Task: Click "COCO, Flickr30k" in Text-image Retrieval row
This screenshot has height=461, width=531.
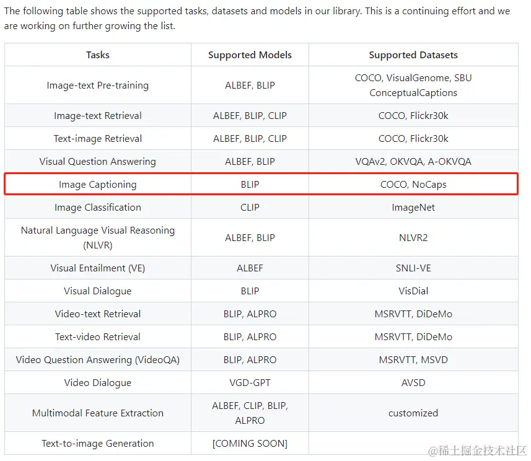Action: [413, 139]
